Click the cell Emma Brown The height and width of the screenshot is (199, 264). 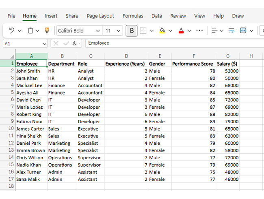[32, 151]
